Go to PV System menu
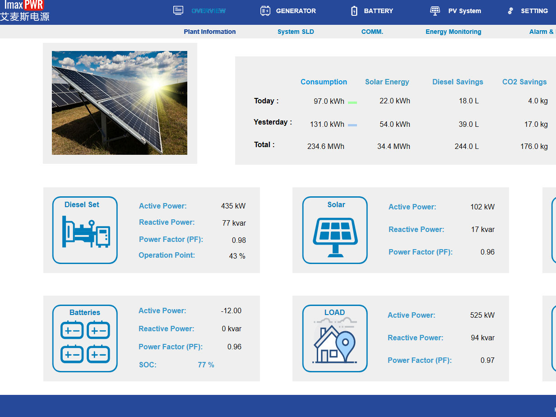 click(x=464, y=11)
